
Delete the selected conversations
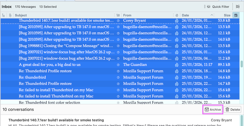click(233, 110)
